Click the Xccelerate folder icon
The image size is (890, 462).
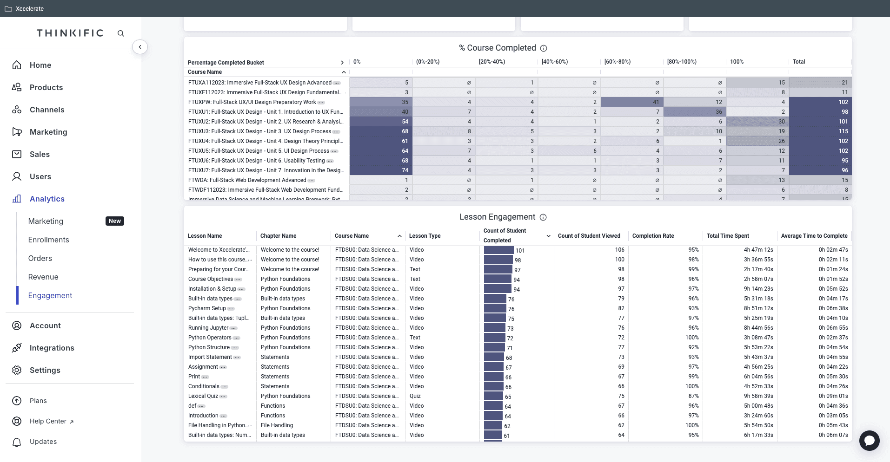8,9
